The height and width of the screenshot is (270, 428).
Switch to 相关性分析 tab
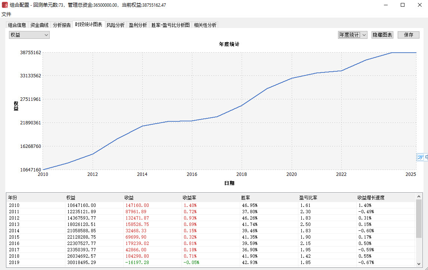[205, 25]
